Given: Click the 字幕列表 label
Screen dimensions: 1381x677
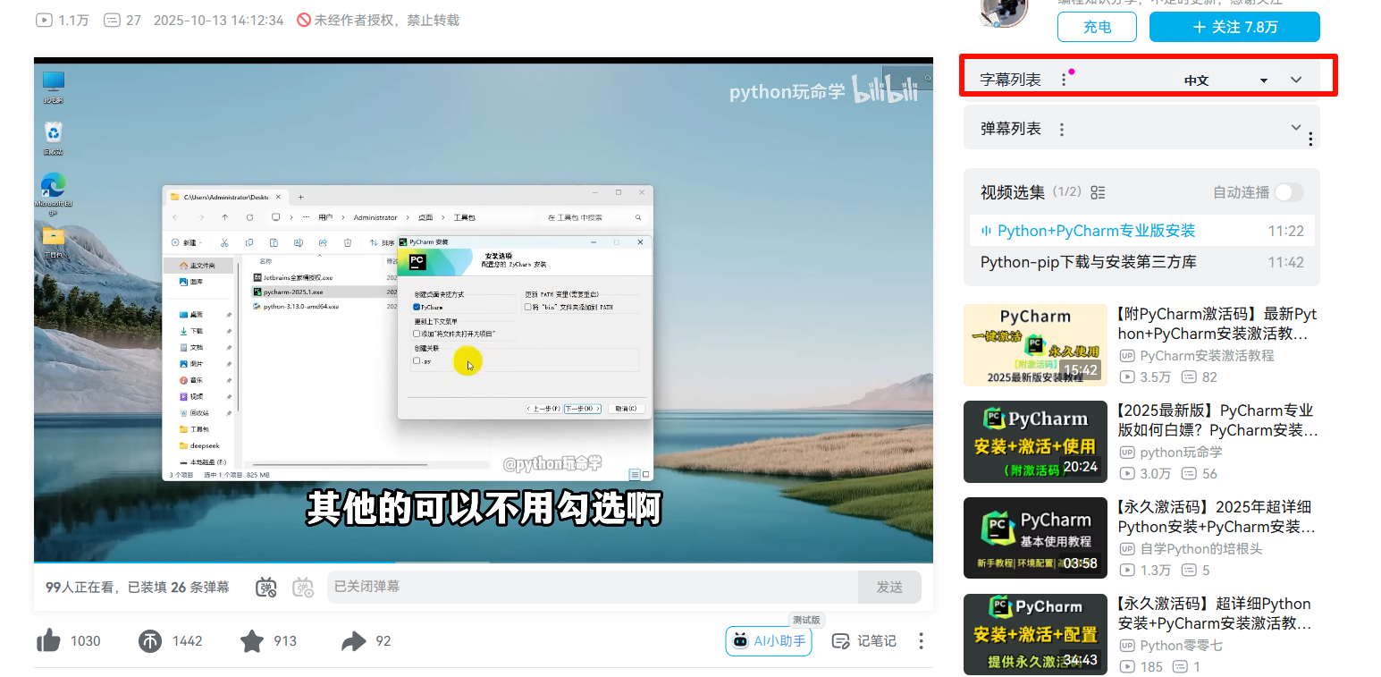Looking at the screenshot, I should [1011, 80].
